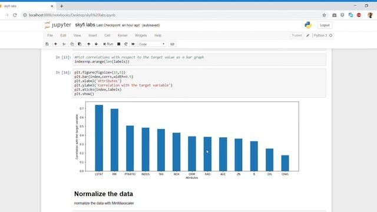Viewport: 377px width, 212px height.
Task: Select the skyfi labs browser tab
Action: (27, 6)
